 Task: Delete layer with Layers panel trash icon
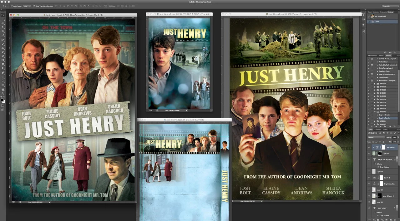[395, 219]
